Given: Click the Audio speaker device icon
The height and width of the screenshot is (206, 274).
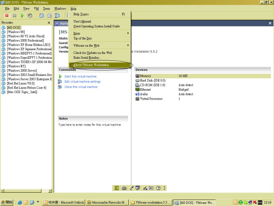Looking at the screenshot, I should pyautogui.click(x=137, y=94).
